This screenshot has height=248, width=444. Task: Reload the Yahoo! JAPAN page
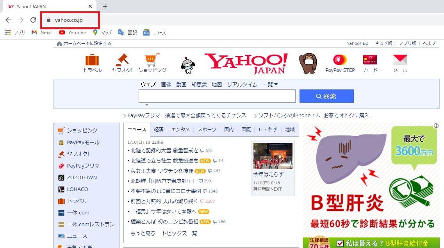(33, 20)
